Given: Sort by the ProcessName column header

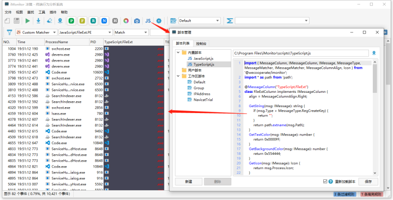Looking at the screenshot, I should click(x=67, y=42).
